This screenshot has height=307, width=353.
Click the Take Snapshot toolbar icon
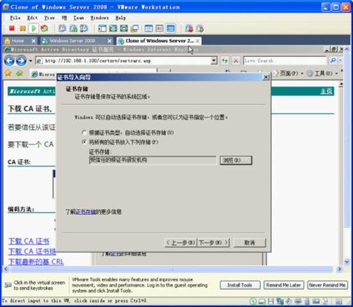[62, 28]
